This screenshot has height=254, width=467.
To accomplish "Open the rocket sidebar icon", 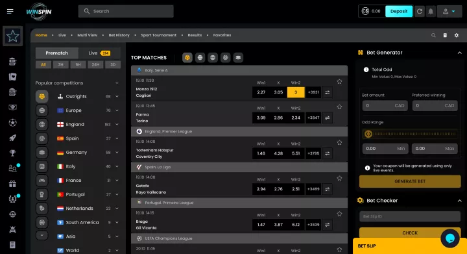I will click(12, 138).
